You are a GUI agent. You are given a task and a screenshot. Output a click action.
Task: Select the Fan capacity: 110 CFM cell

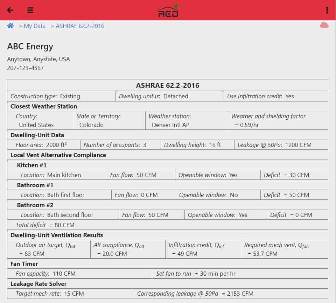[80, 274]
